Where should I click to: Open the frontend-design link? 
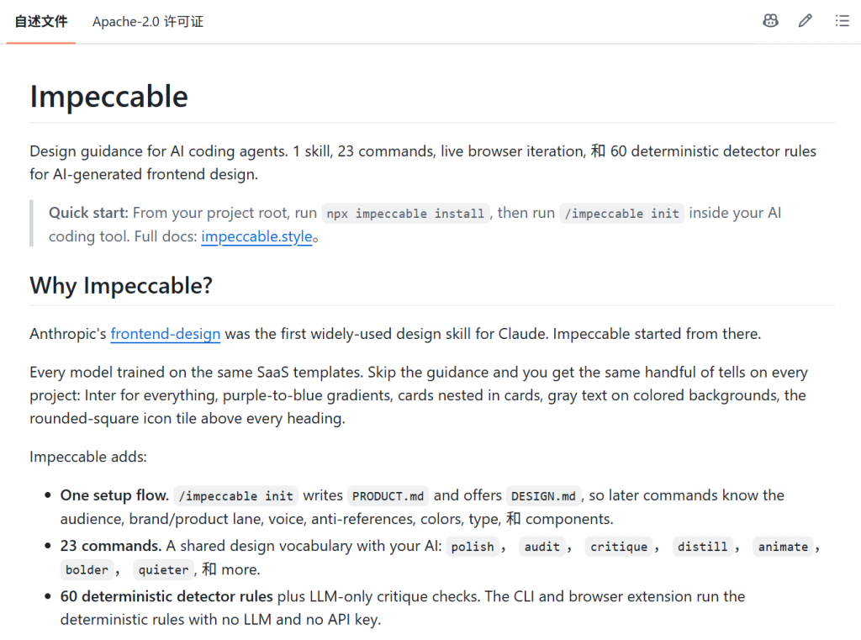166,334
